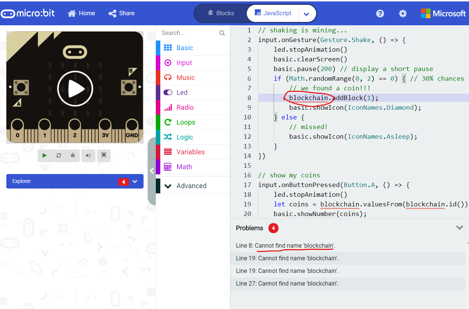Expand the Explorer file list
The height and width of the screenshot is (309, 469).
coord(134,181)
